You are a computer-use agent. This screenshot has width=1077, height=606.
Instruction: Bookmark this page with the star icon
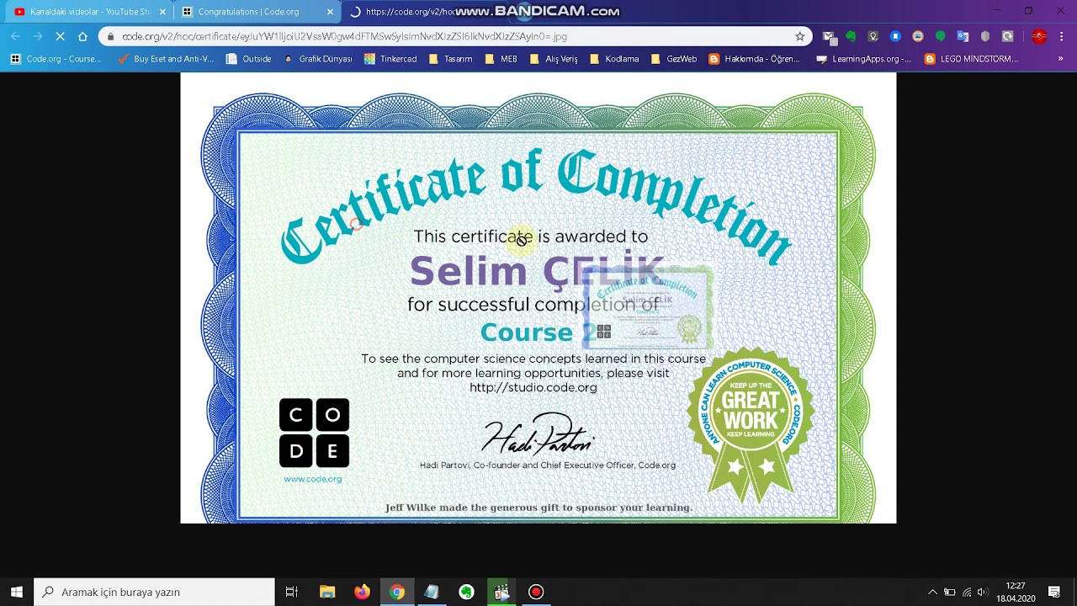800,36
